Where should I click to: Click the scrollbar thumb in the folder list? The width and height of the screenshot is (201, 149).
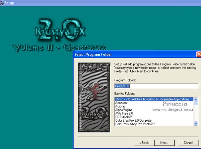pos(196,103)
